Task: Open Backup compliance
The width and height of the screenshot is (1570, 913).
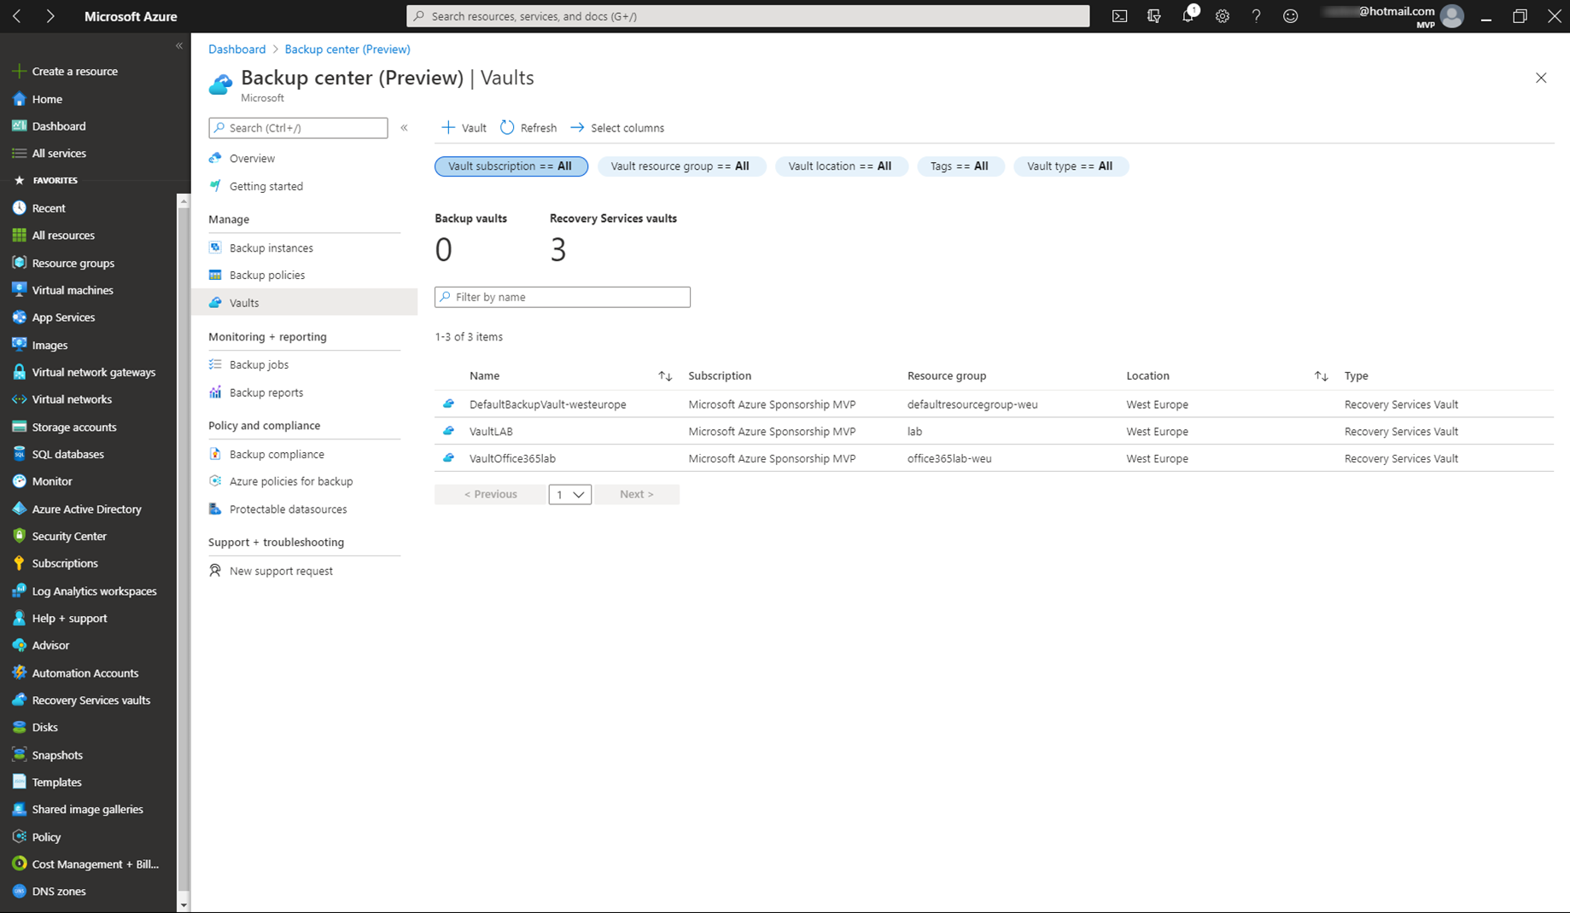Action: tap(277, 455)
